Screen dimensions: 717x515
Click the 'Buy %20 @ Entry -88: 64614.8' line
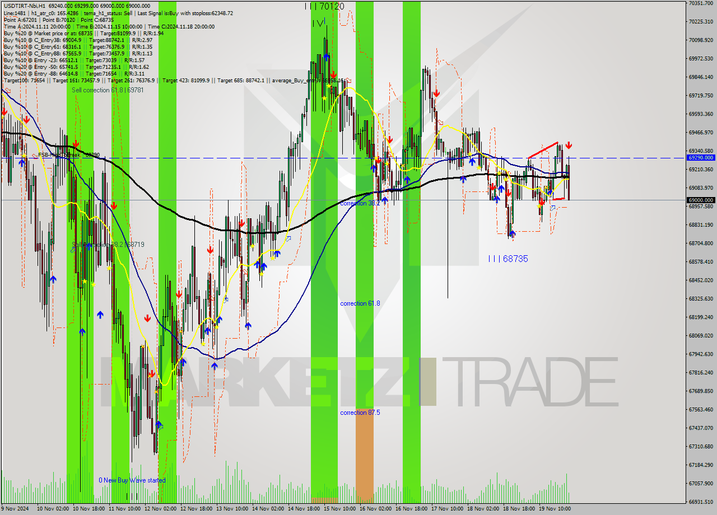pos(74,73)
